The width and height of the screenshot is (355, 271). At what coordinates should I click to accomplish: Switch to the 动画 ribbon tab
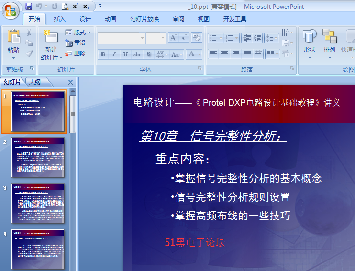[110, 19]
